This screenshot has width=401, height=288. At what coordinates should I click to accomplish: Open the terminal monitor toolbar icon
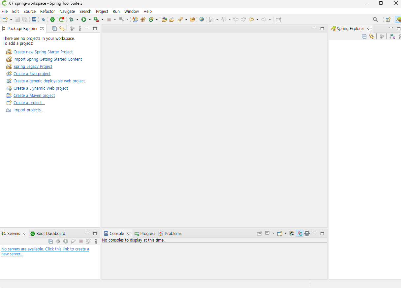click(x=34, y=19)
